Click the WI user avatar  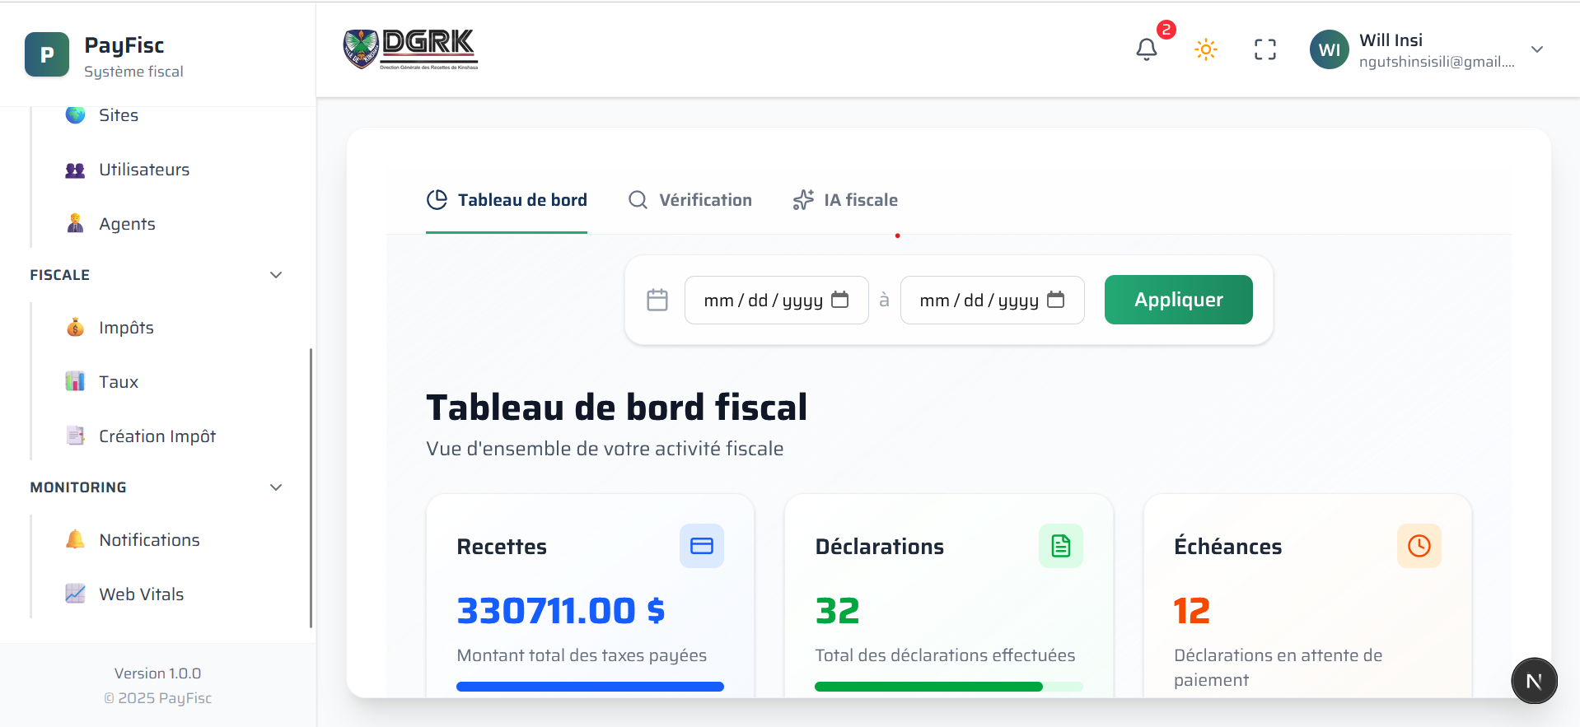pos(1329,50)
